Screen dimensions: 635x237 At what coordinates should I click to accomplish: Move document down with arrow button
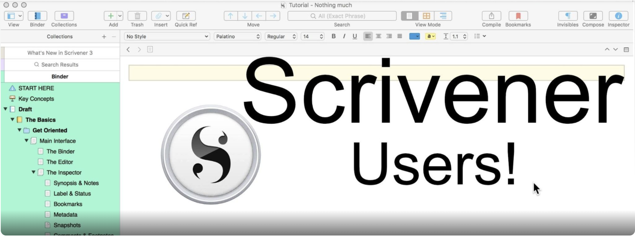point(245,16)
